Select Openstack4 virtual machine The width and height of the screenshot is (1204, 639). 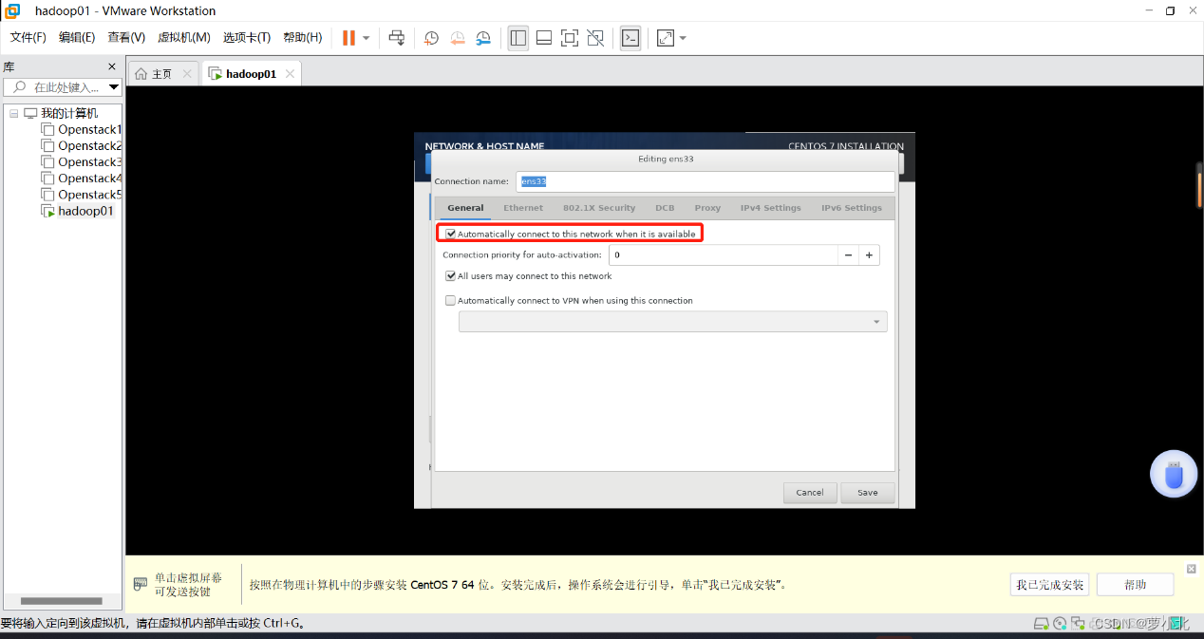click(90, 178)
